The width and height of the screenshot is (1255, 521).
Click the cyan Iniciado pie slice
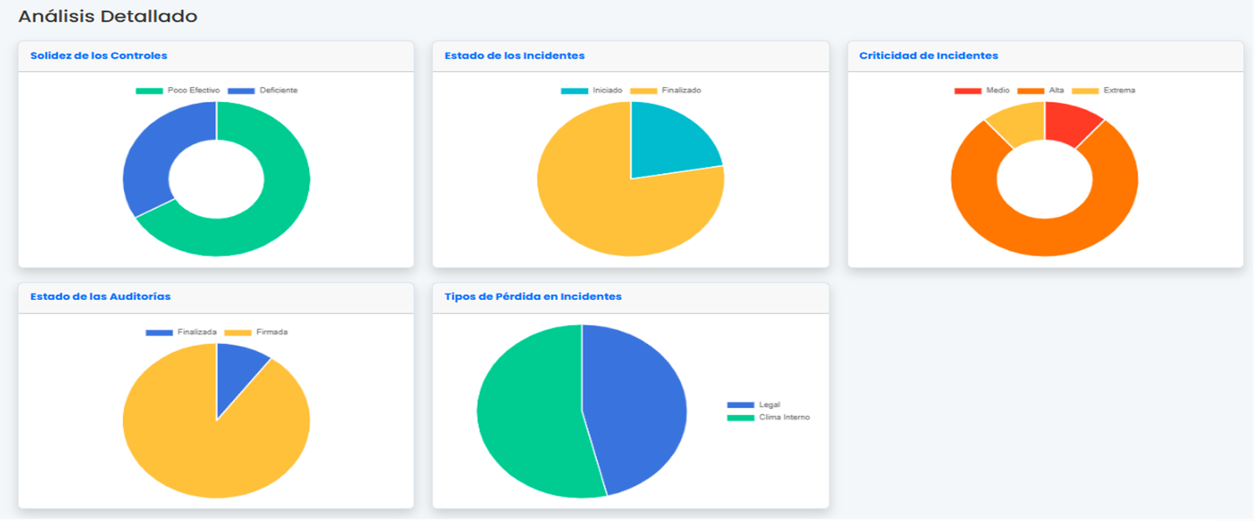pyautogui.click(x=667, y=141)
